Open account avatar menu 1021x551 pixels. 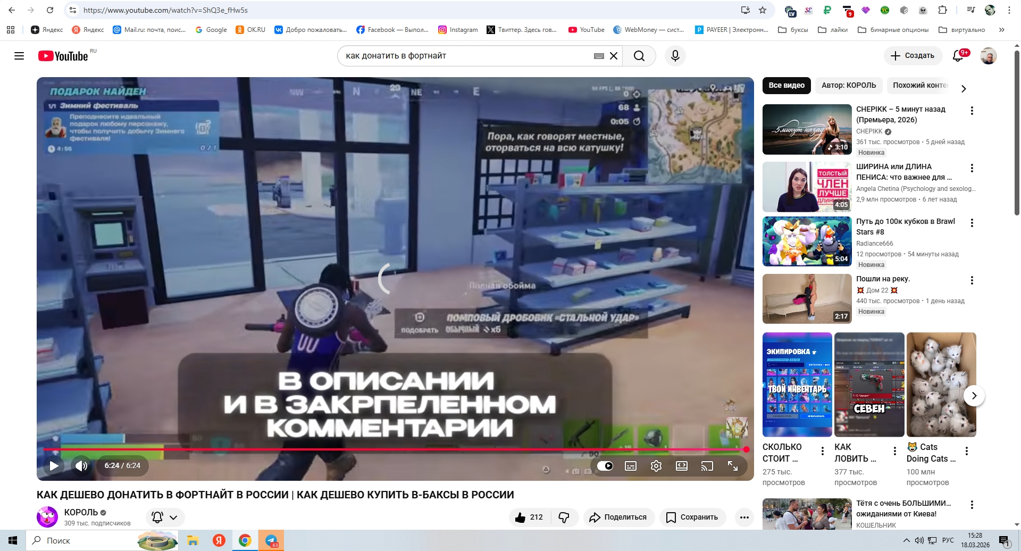click(x=989, y=56)
